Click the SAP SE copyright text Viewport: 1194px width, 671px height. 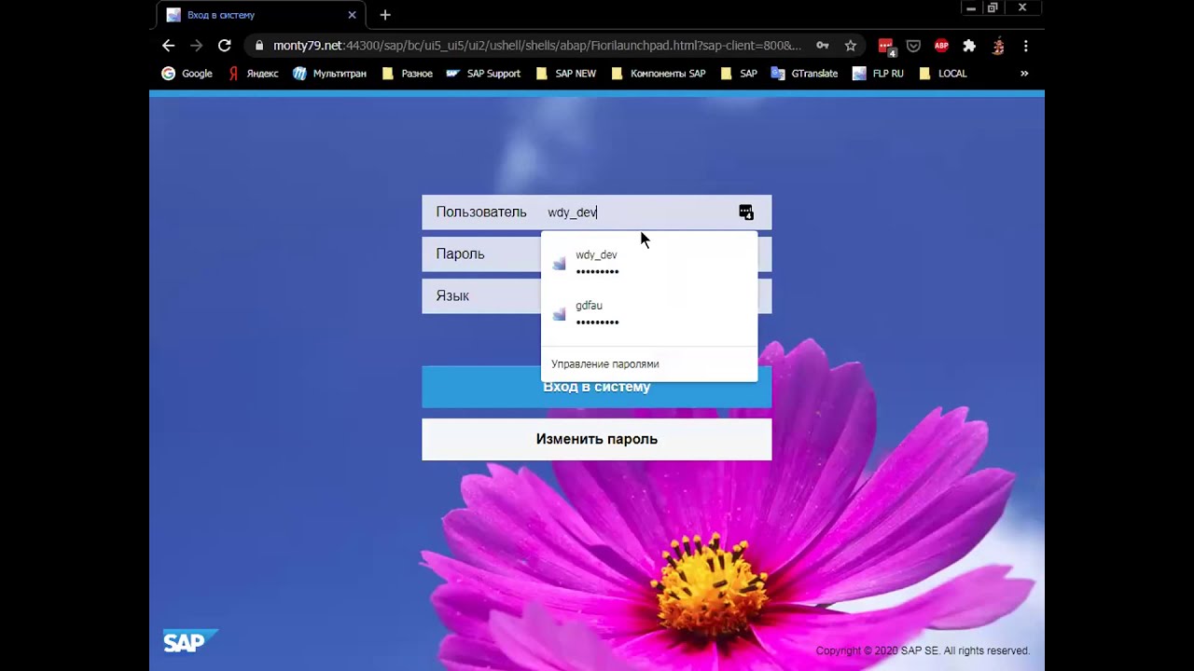click(923, 651)
